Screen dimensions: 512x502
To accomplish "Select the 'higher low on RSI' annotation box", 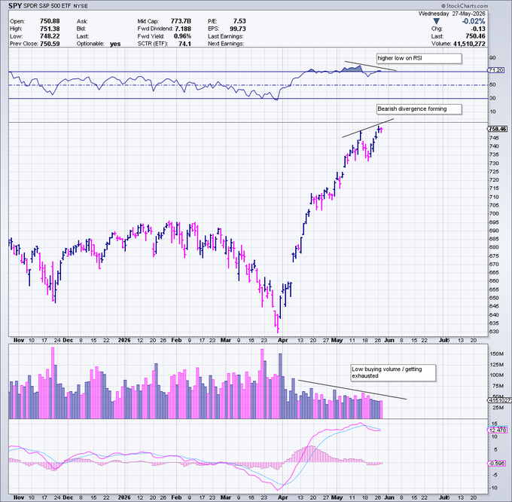I will (419, 59).
